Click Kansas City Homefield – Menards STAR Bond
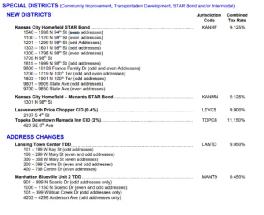This screenshot has height=215, width=264. [64, 97]
